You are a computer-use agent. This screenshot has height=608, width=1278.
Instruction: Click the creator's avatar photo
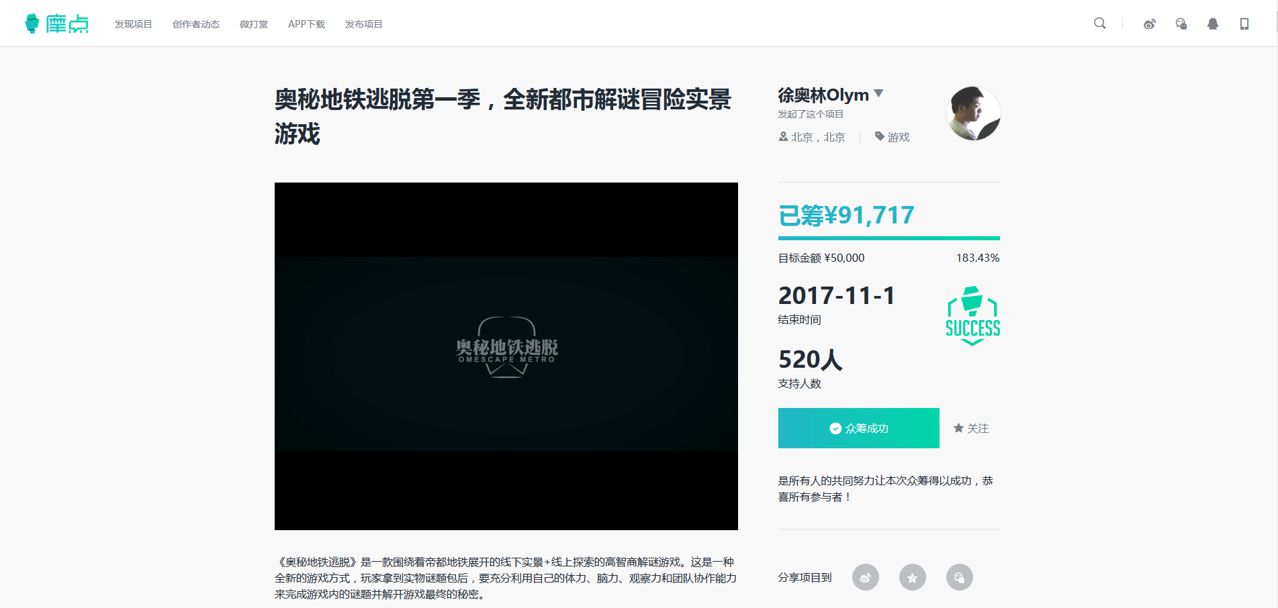coord(972,113)
